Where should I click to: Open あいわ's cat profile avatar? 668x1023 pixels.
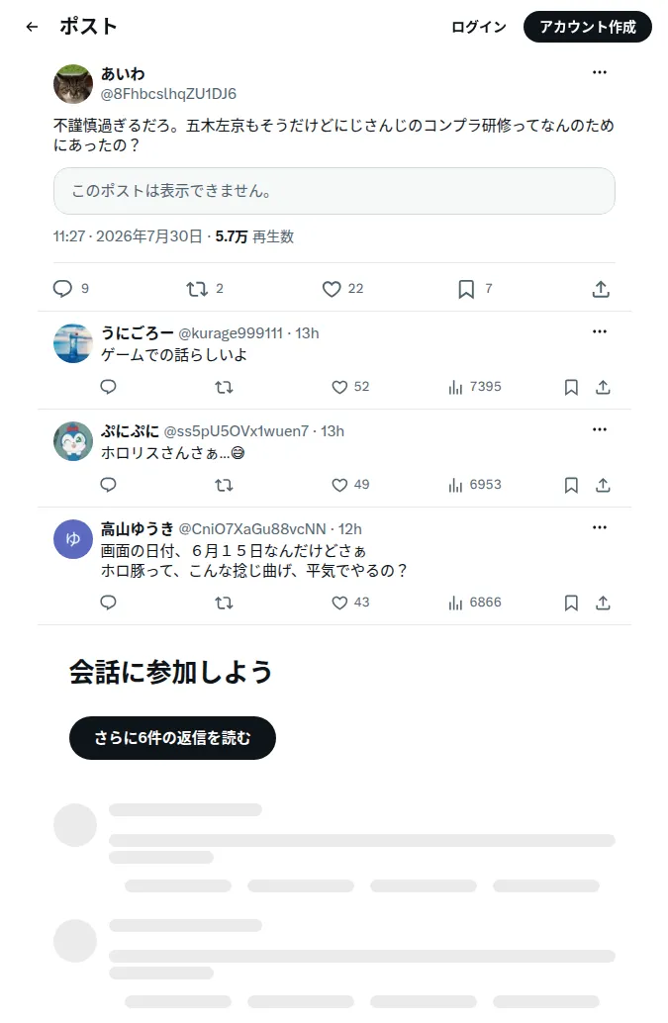(73, 83)
